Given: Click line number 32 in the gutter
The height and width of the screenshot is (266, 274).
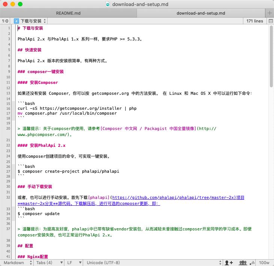Looking at the screenshot, I should tap(8, 197).
